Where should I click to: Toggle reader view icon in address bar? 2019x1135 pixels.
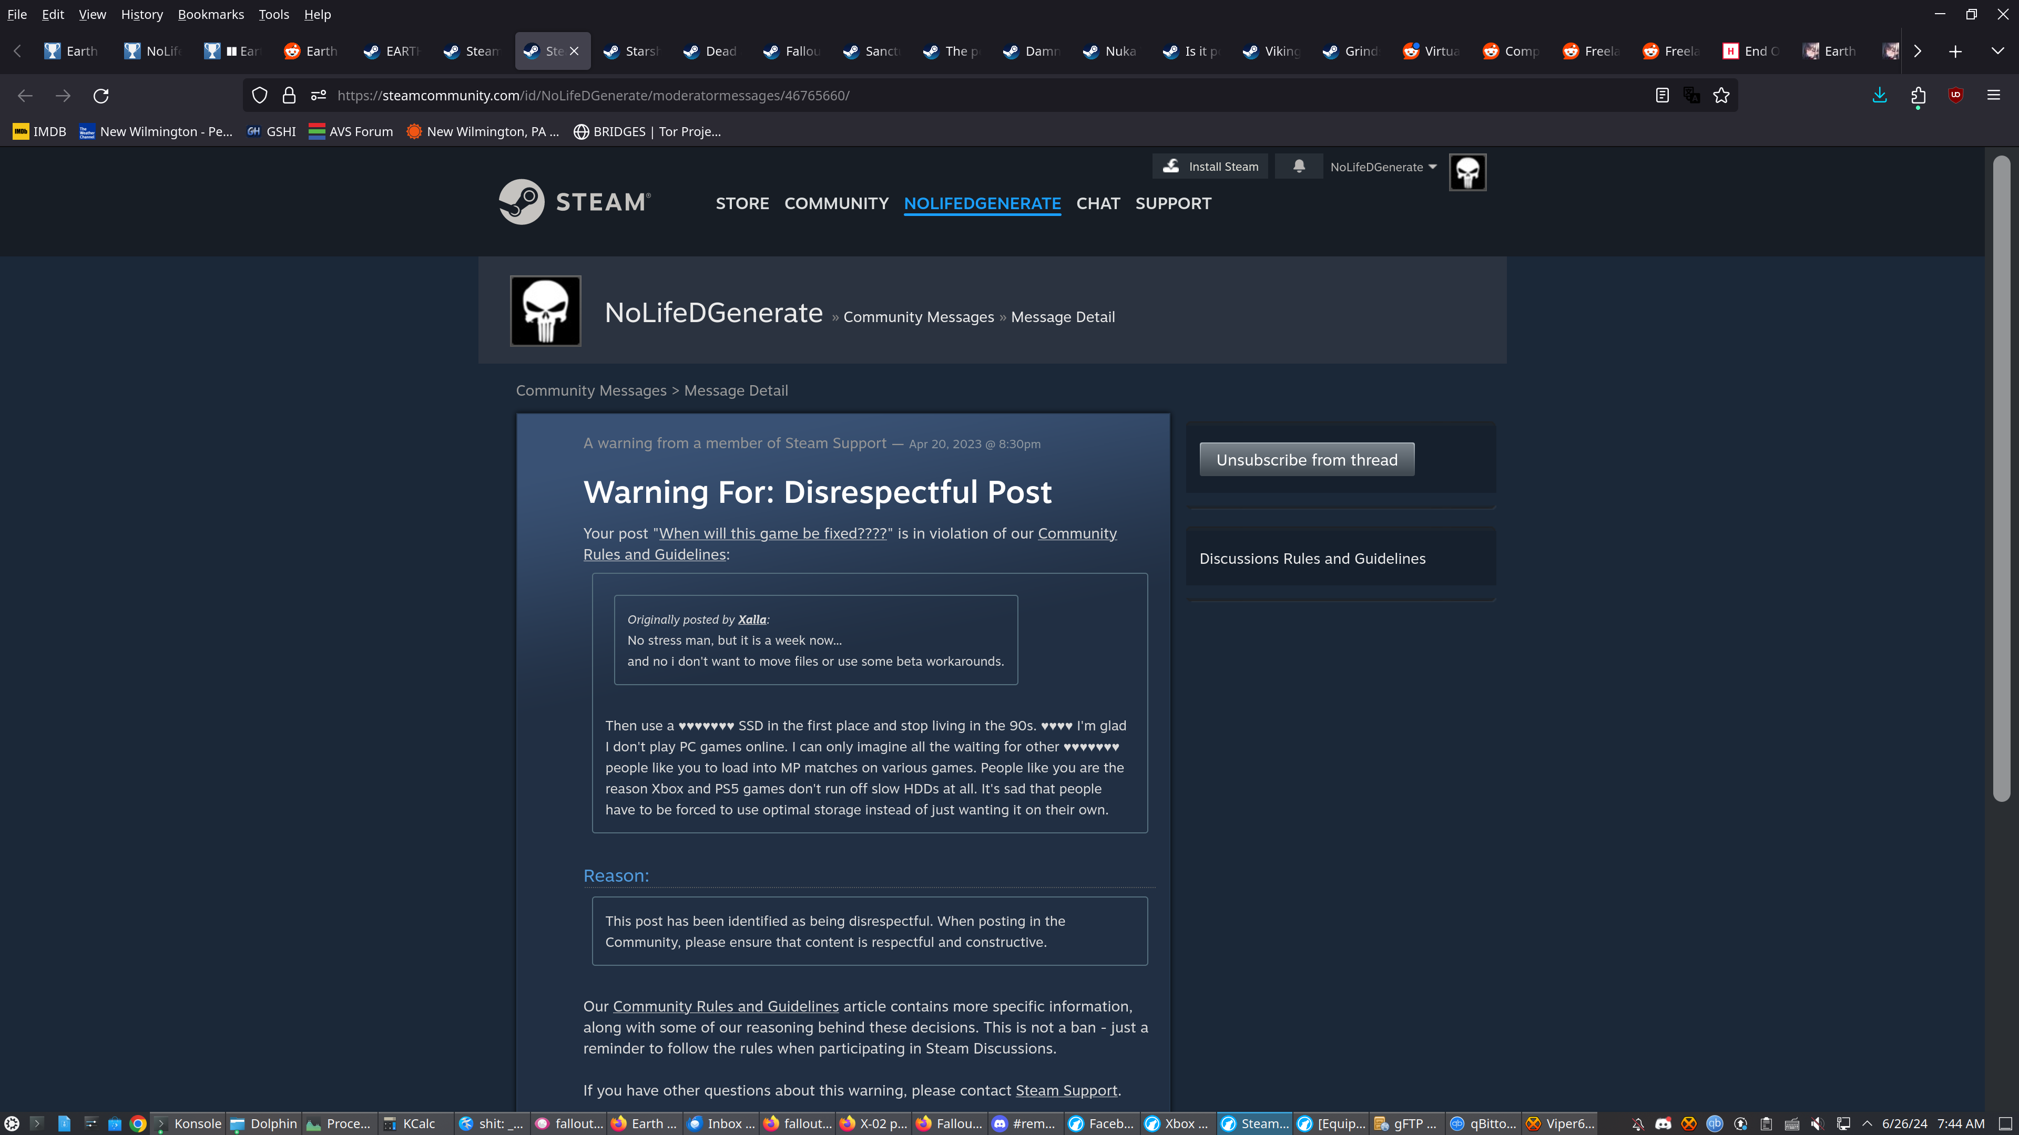pyautogui.click(x=1661, y=96)
